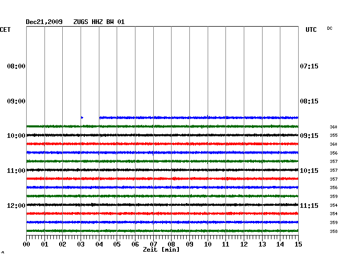Select minute label 07 on the time axis
340x258 pixels.
click(x=153, y=244)
